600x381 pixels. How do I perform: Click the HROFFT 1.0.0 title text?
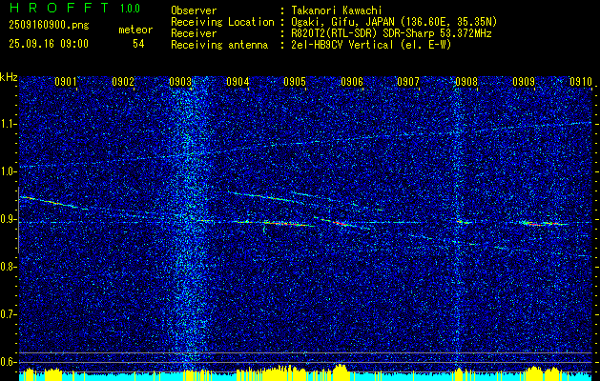click(74, 8)
